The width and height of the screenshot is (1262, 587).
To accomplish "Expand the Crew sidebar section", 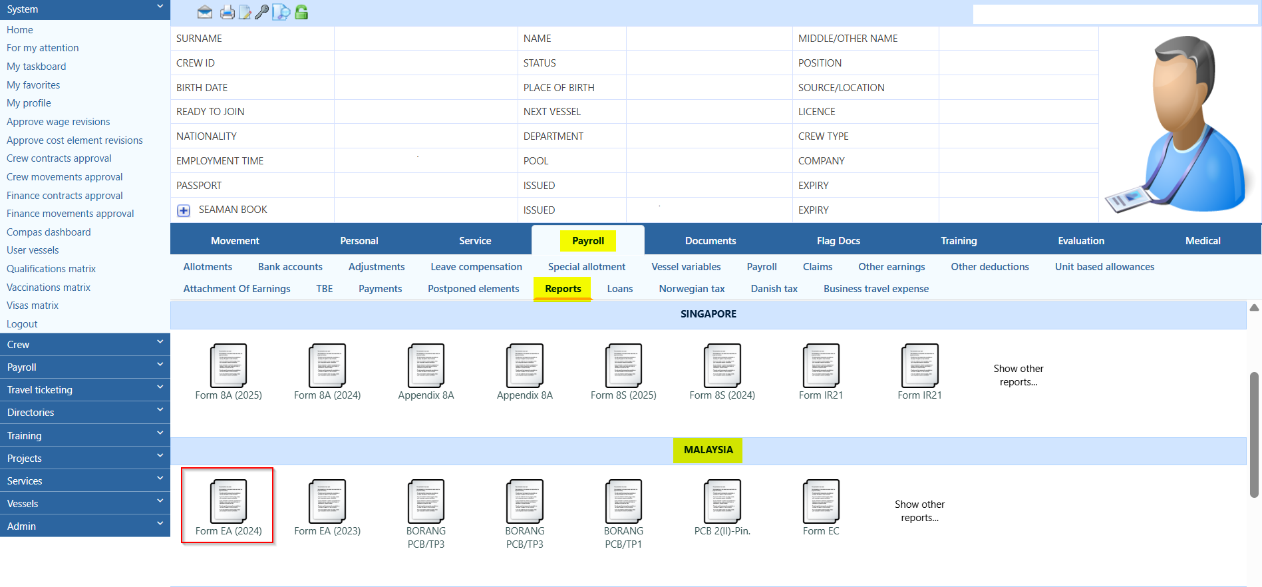I will (x=85, y=345).
